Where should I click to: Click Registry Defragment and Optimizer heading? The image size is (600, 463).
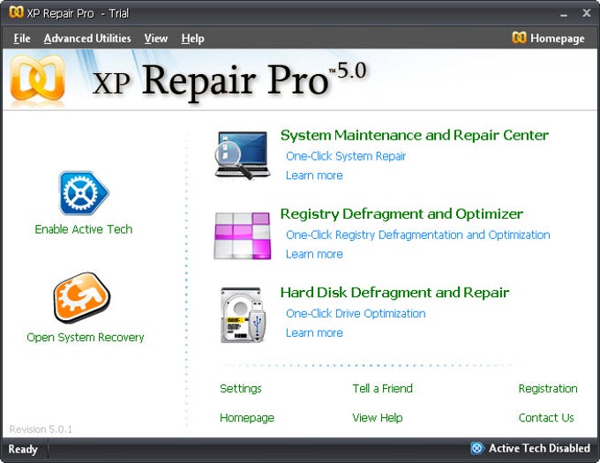point(401,214)
